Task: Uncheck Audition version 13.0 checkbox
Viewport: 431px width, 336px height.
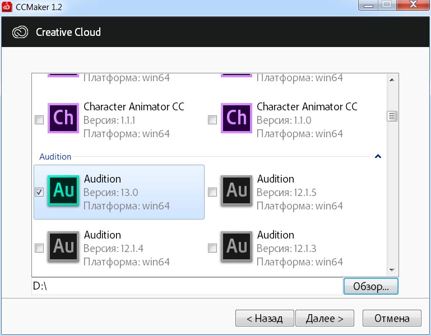Action: (x=39, y=192)
